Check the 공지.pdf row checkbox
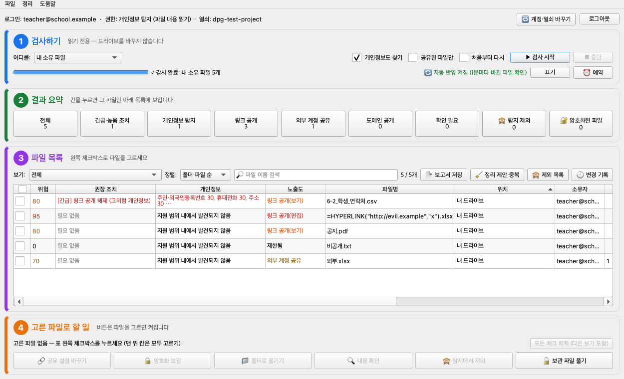Image resolution: width=624 pixels, height=379 pixels. click(x=20, y=231)
